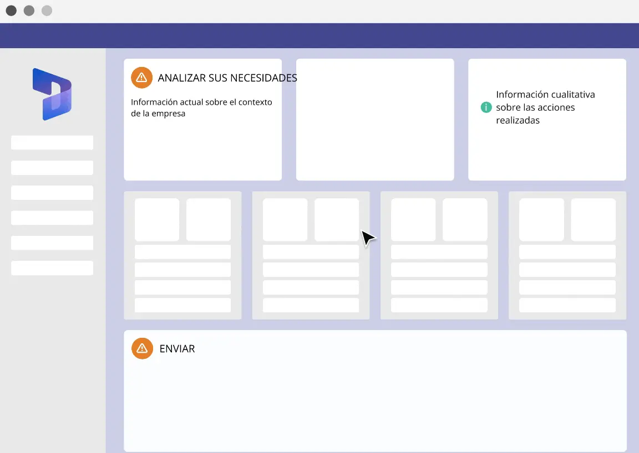
Task: Click the ENVIAR label
Action: [x=177, y=349]
